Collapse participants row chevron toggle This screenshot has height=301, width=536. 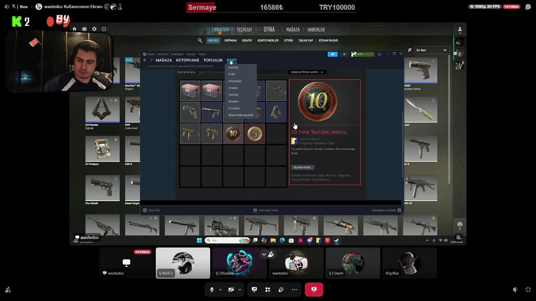[264, 254]
